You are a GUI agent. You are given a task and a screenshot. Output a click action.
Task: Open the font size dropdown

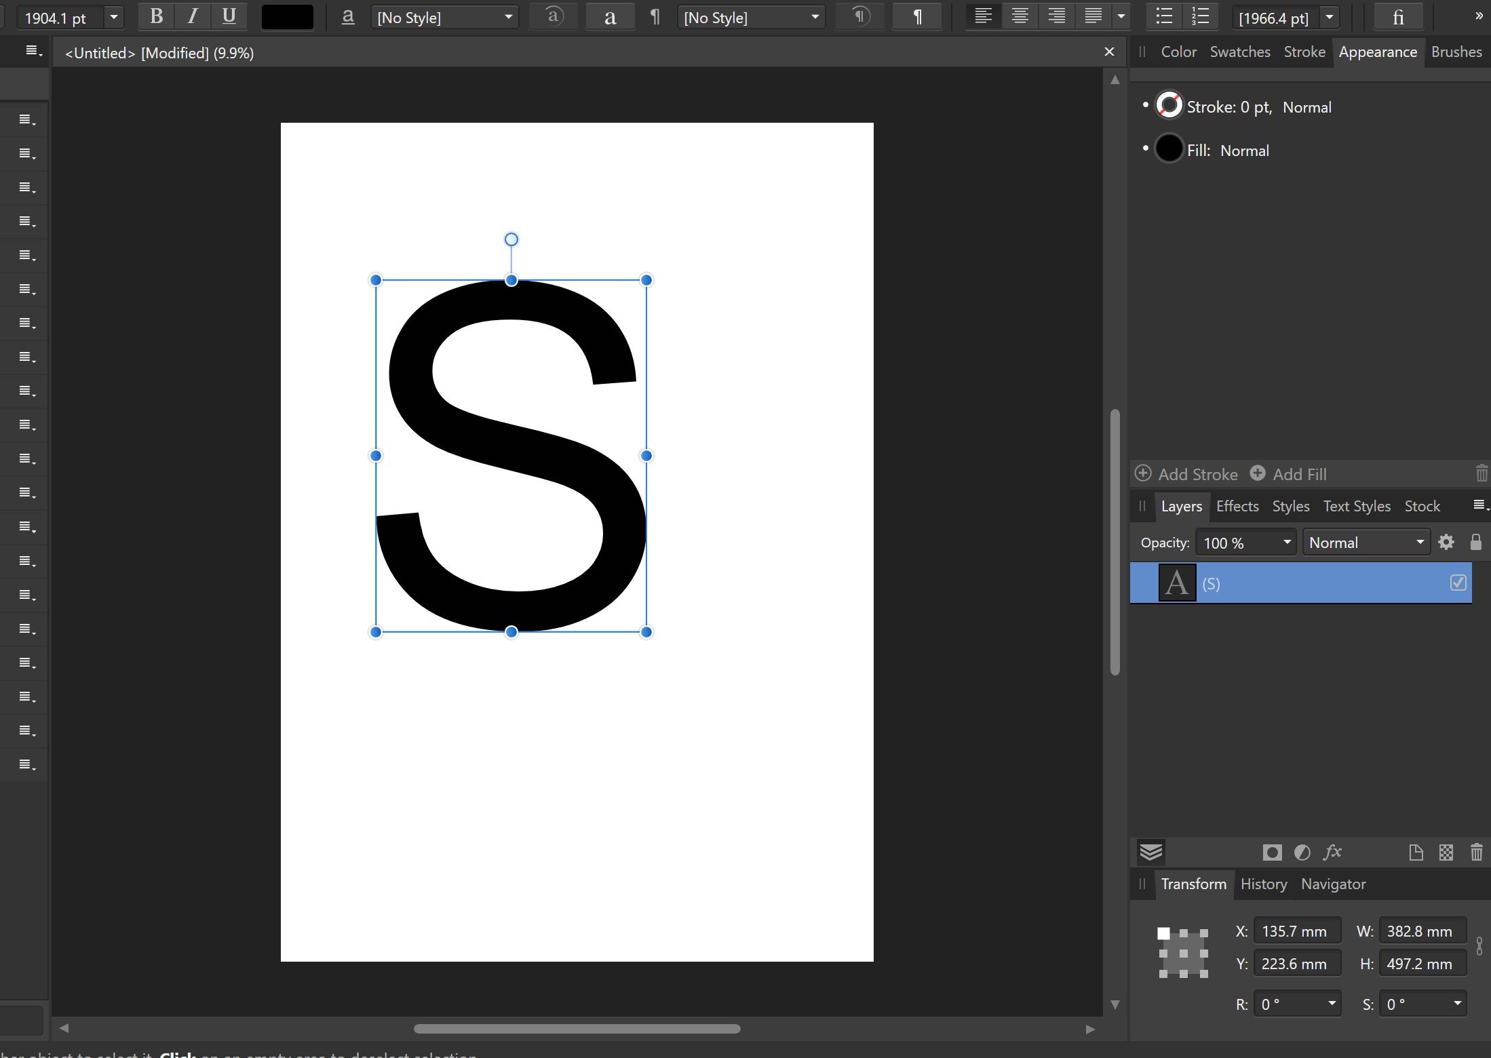click(x=114, y=17)
